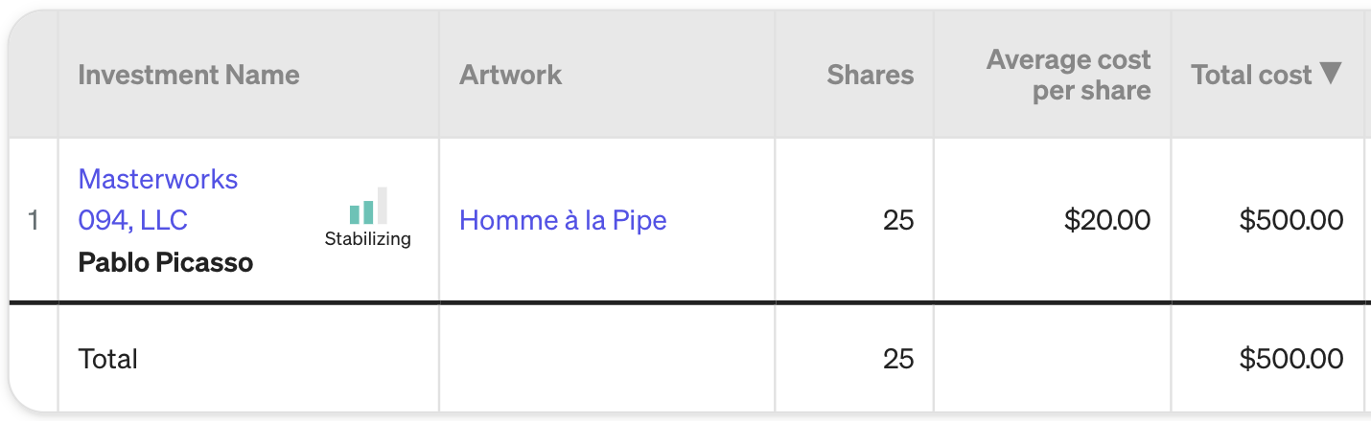
Task: Click the Total cost sort arrow
Action: [x=1330, y=73]
